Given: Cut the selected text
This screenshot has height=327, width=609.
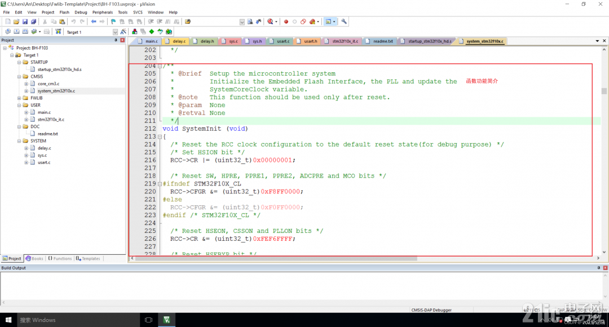Looking at the screenshot, I should point(45,22).
